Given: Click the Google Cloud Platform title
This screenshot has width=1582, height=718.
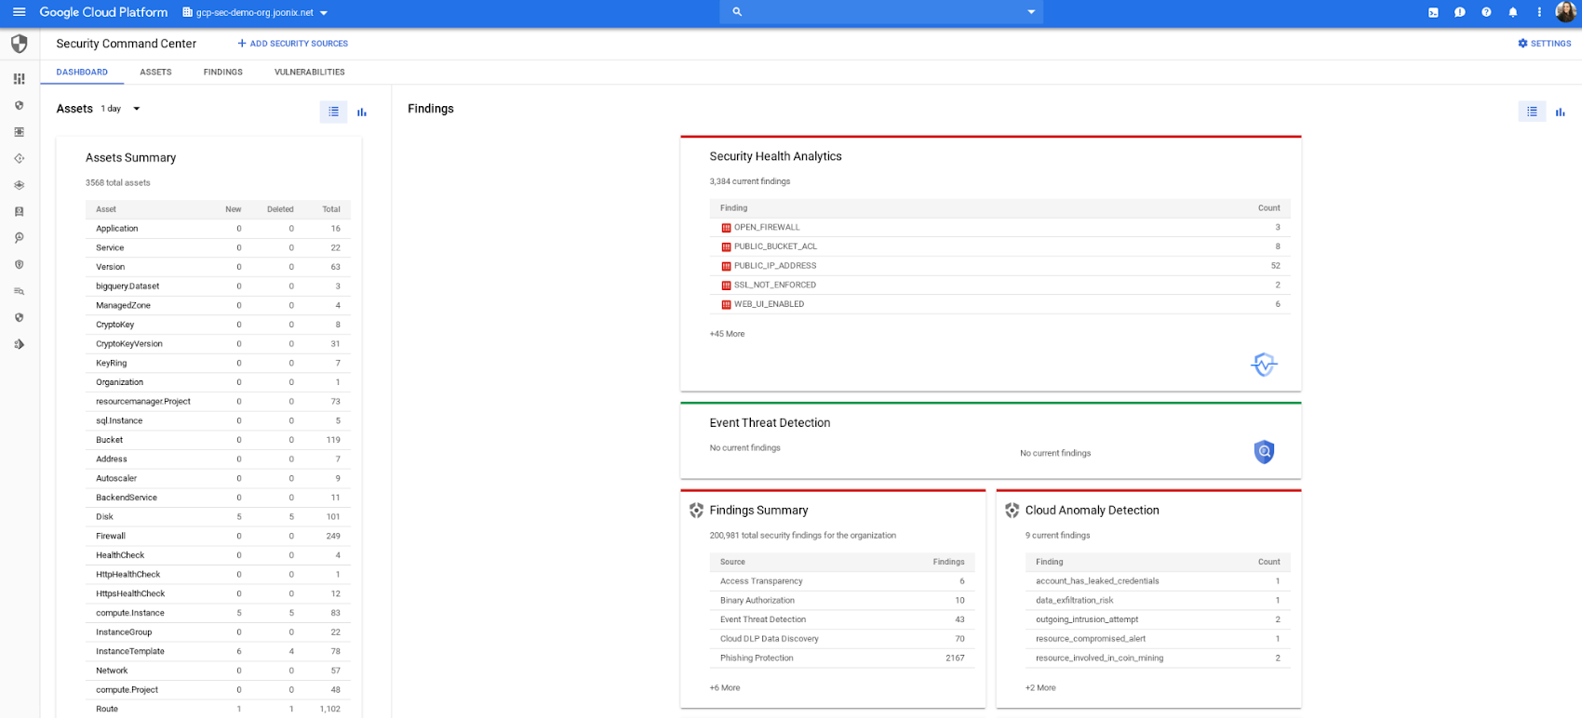Looking at the screenshot, I should (103, 12).
